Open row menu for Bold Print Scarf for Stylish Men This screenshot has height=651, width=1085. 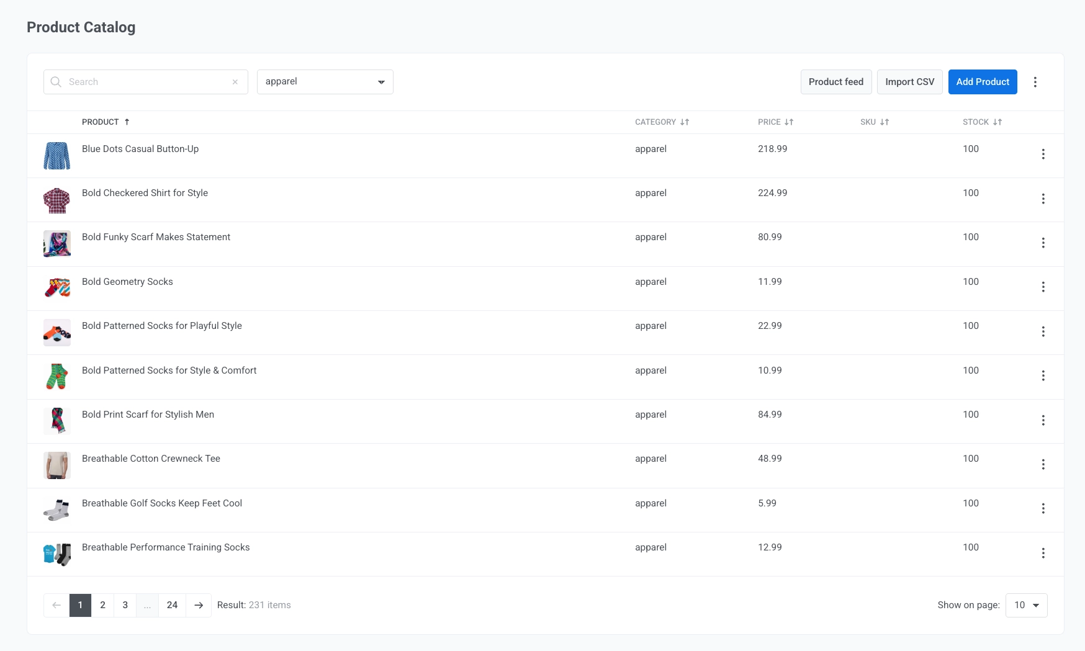1043,420
